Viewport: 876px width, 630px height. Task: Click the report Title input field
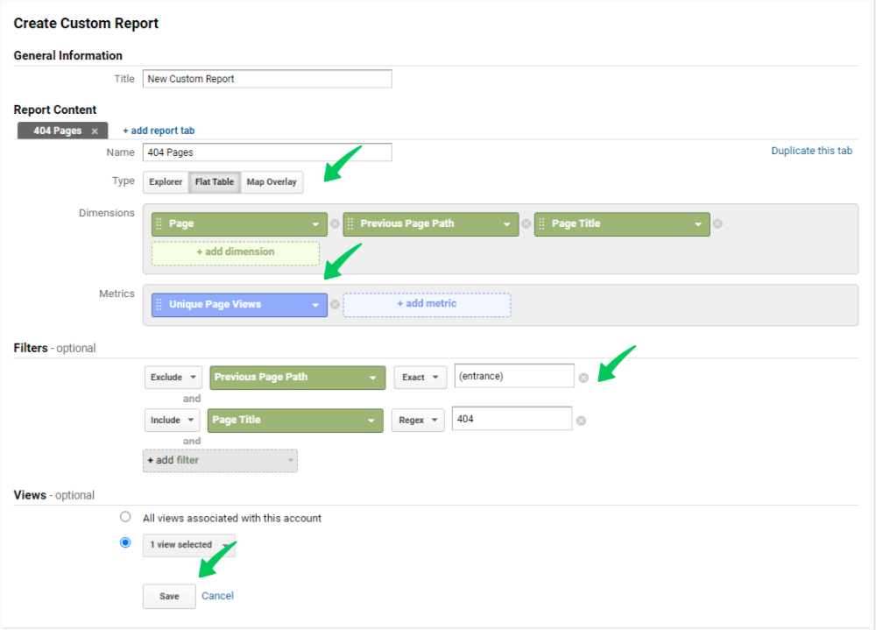[x=266, y=78]
